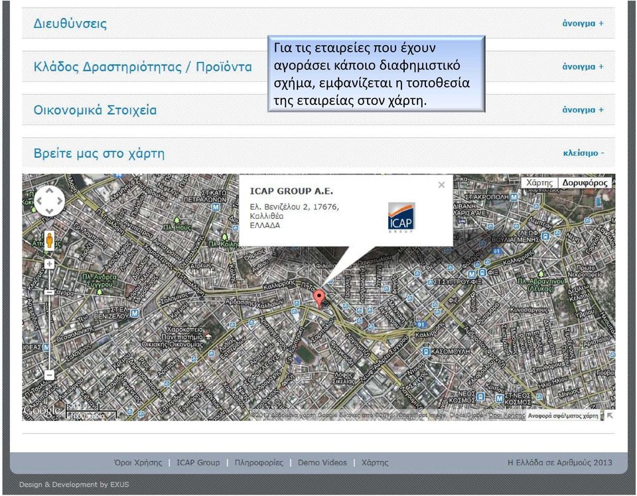Switch map view to Χάρτης

click(539, 182)
